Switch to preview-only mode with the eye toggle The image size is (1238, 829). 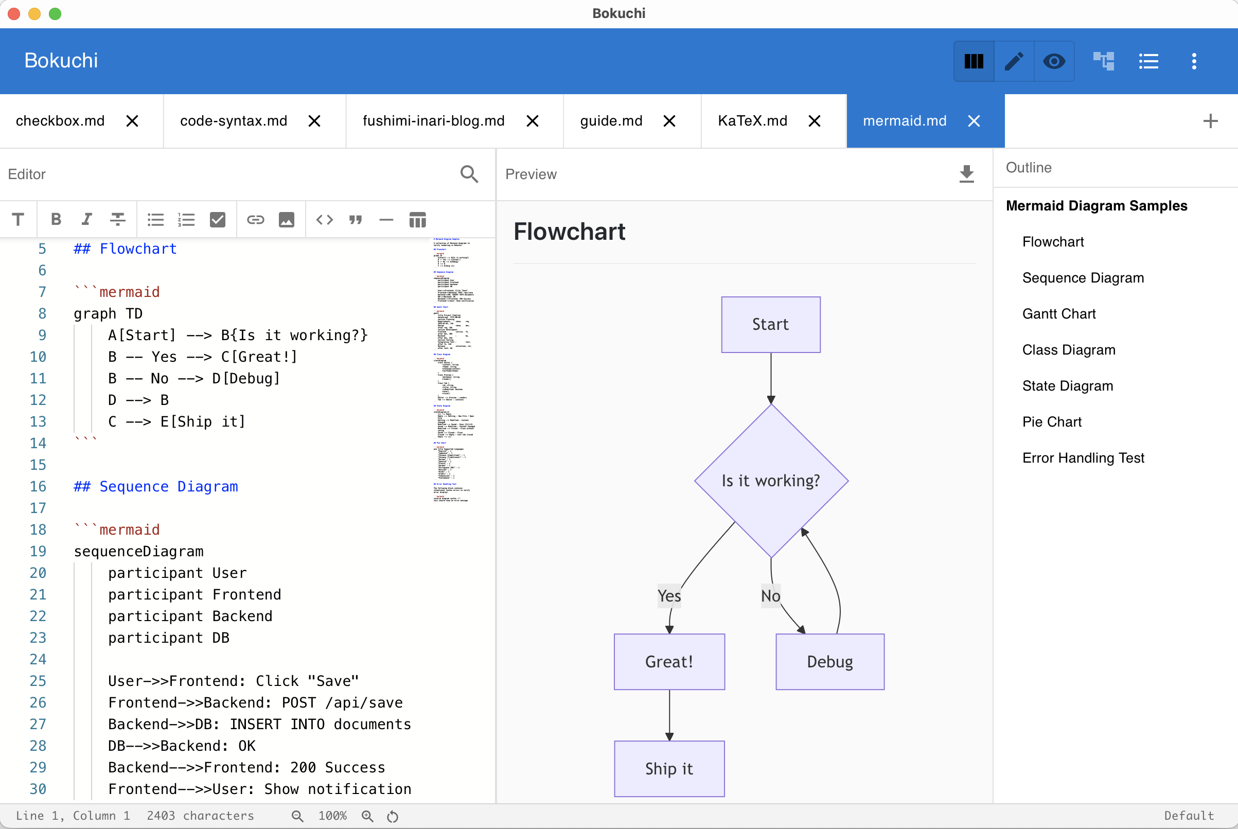1054,61
